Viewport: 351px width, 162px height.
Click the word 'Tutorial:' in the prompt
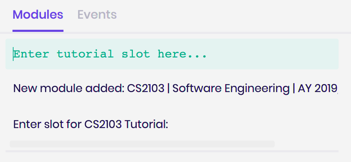[x=146, y=124]
